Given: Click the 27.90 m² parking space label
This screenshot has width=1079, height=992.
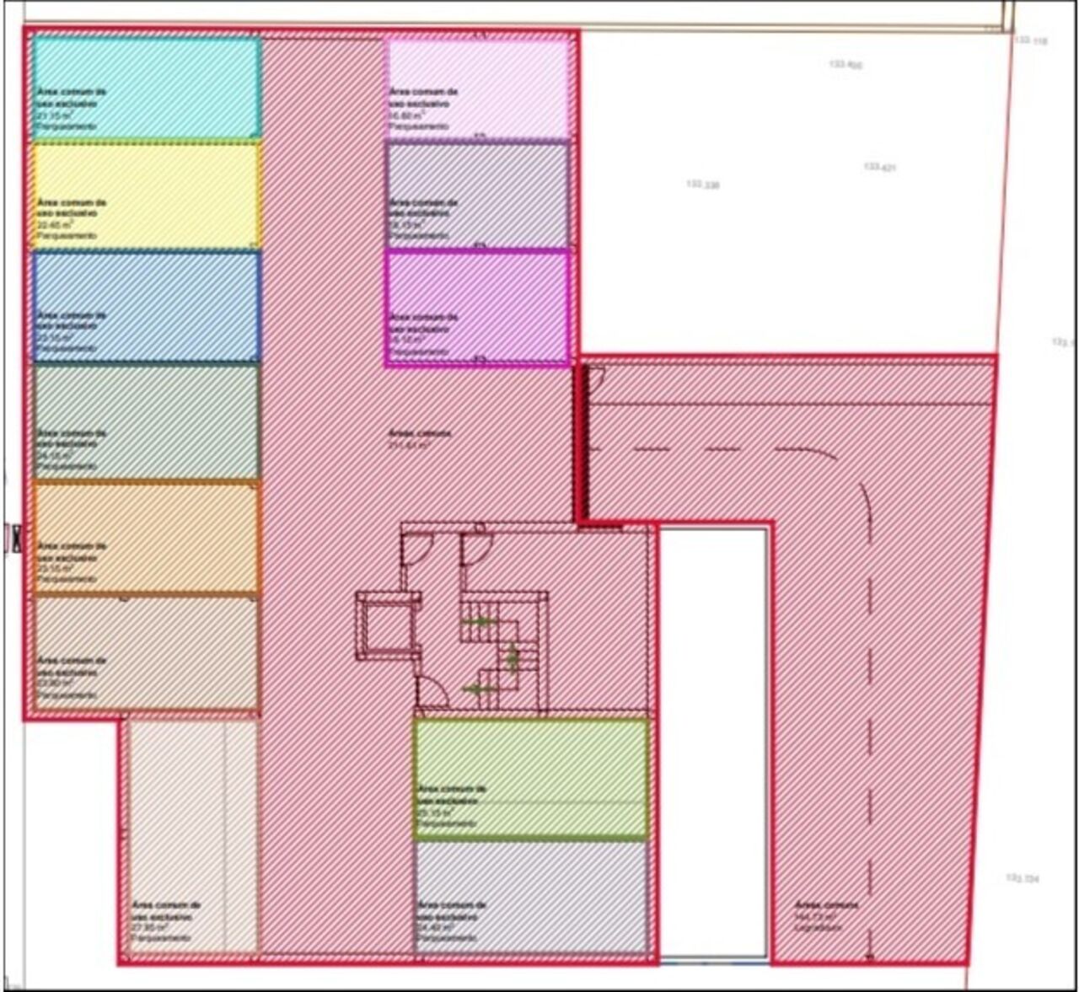Looking at the screenshot, I should click(x=166, y=920).
